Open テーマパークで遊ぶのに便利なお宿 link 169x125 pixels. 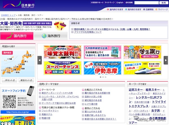click(59, 103)
